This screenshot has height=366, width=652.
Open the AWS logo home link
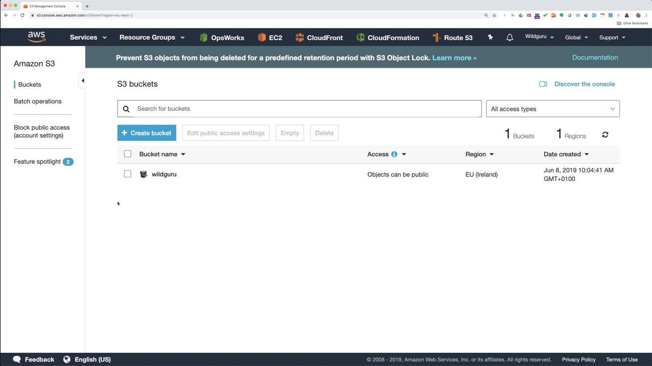coord(37,37)
